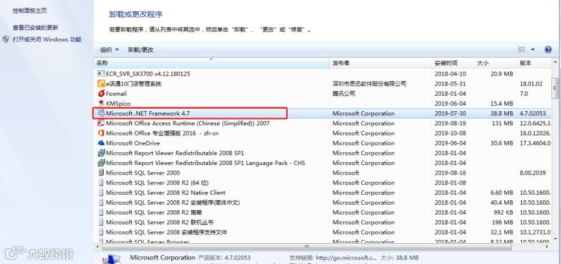The height and width of the screenshot is (264, 561).
Task: Click install date 2019-07-30
Action: tap(450, 114)
